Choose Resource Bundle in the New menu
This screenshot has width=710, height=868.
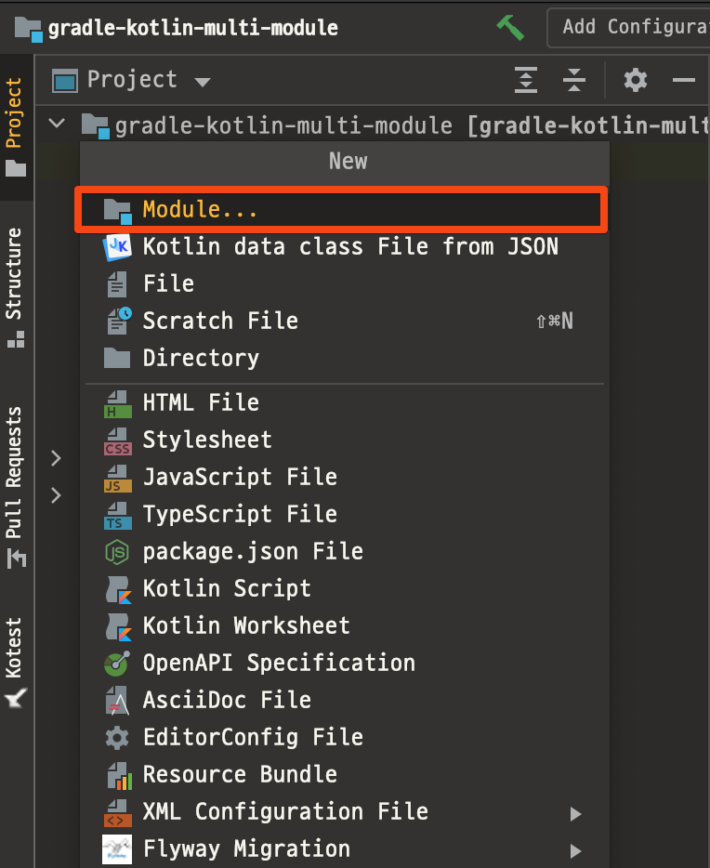coord(345,774)
